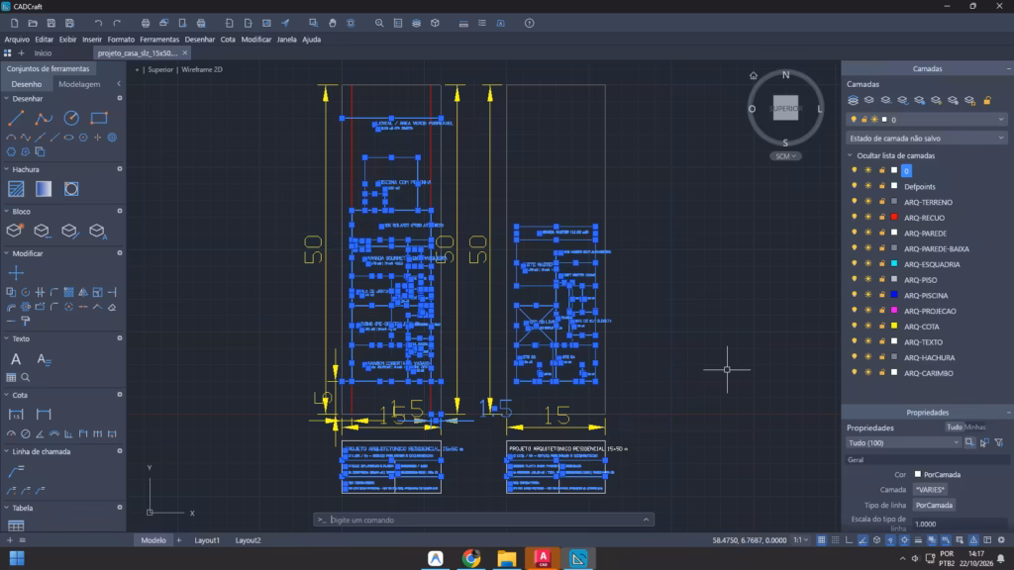The width and height of the screenshot is (1014, 570).
Task: Click the Undo arrow icon
Action: (98, 24)
